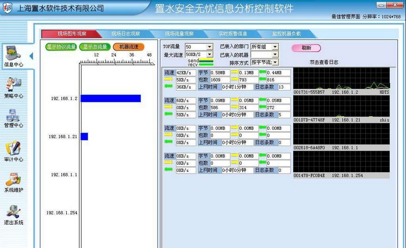Click the 816 received packets field
This screenshot has height=248, width=406.
point(278,80)
